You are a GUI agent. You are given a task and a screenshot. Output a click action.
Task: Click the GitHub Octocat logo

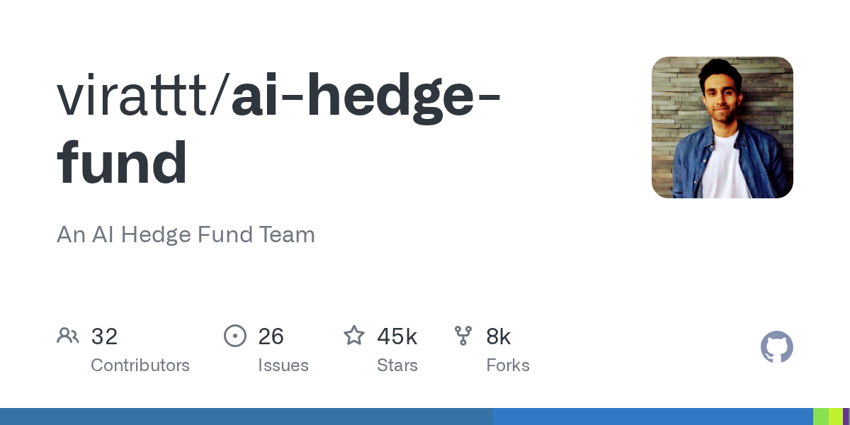point(776,347)
